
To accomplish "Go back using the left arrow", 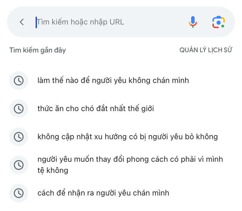I will click(x=22, y=22).
